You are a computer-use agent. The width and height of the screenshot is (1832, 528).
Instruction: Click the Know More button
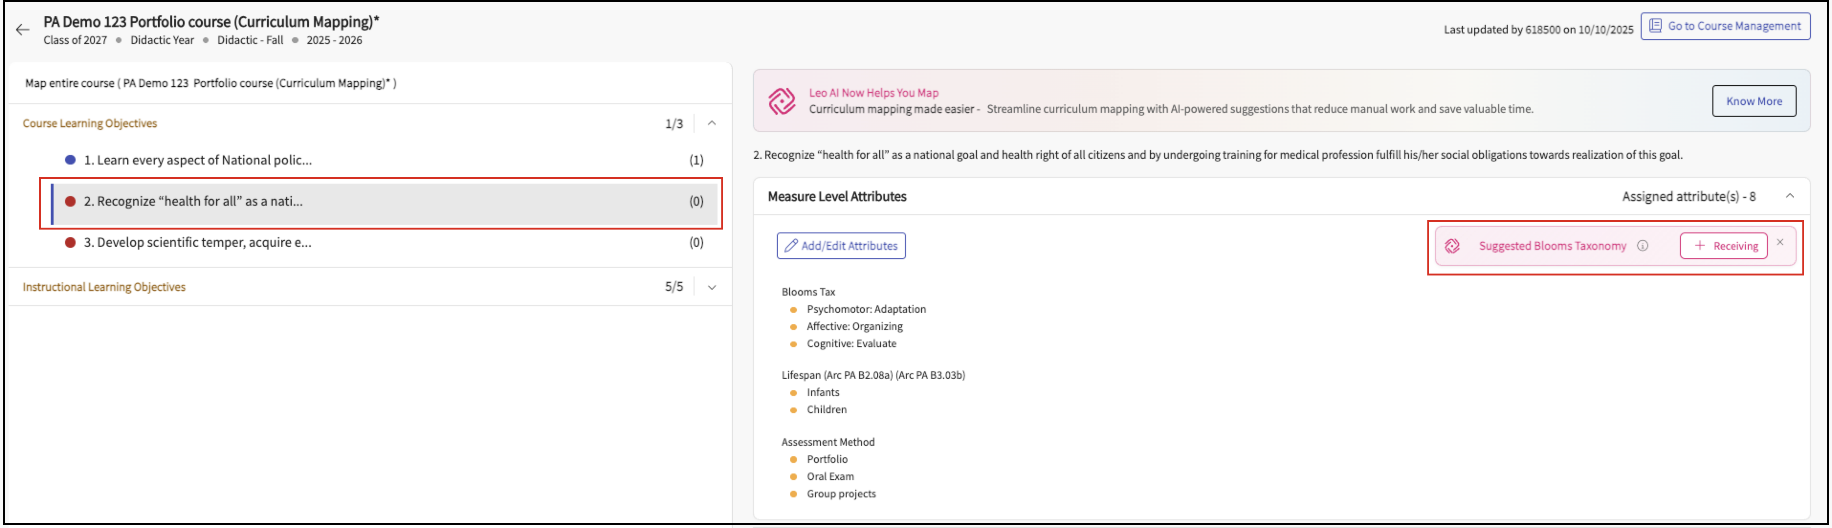[x=1753, y=101]
